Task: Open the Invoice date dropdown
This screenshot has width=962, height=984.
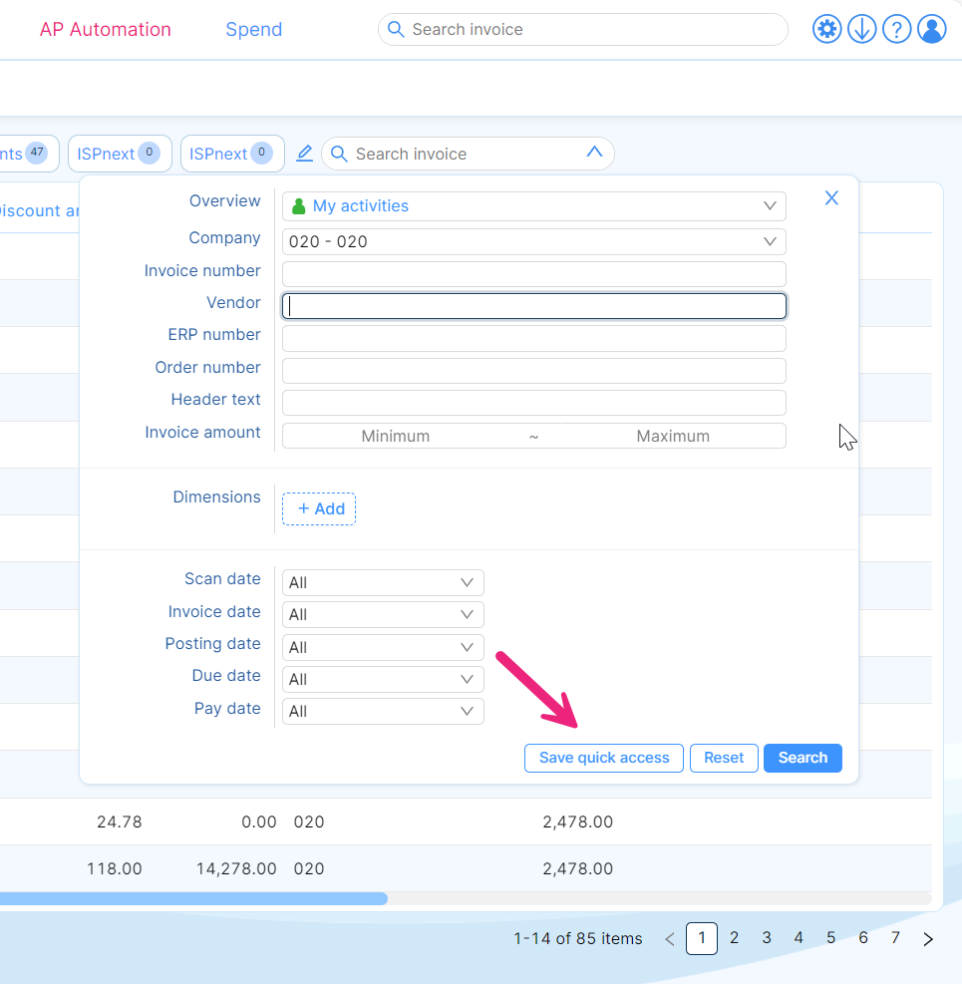Action: tap(383, 614)
